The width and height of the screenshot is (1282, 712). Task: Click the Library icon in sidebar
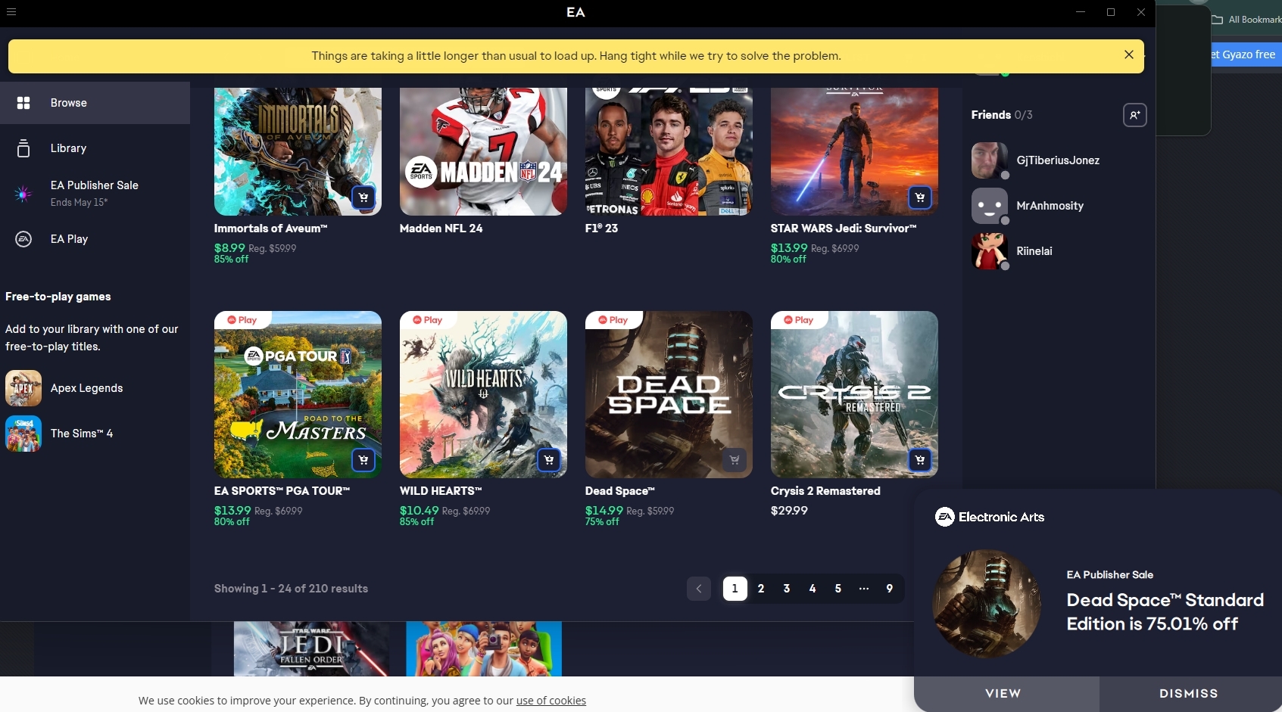[23, 148]
